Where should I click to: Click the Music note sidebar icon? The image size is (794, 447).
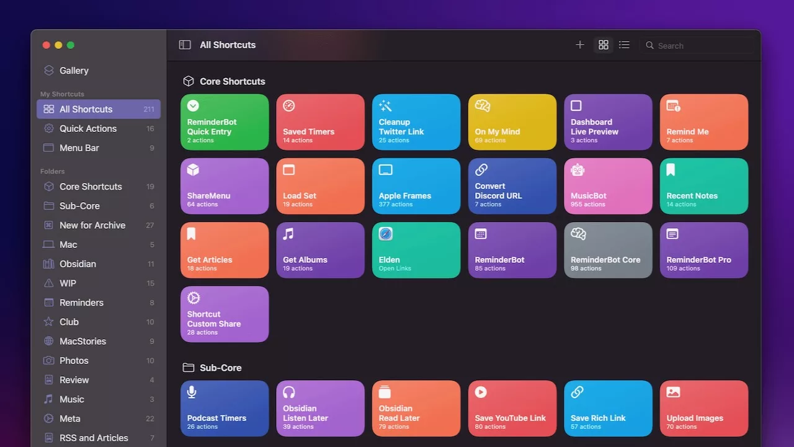click(x=48, y=399)
